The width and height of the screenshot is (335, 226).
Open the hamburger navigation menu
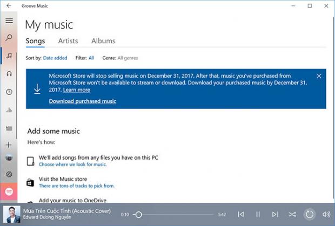tap(9, 20)
